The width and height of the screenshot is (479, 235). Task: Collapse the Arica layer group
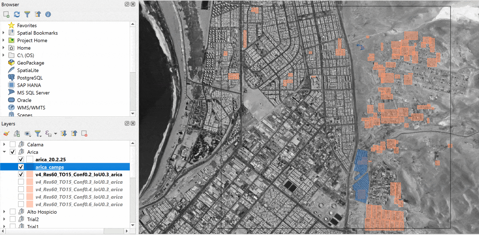4,152
